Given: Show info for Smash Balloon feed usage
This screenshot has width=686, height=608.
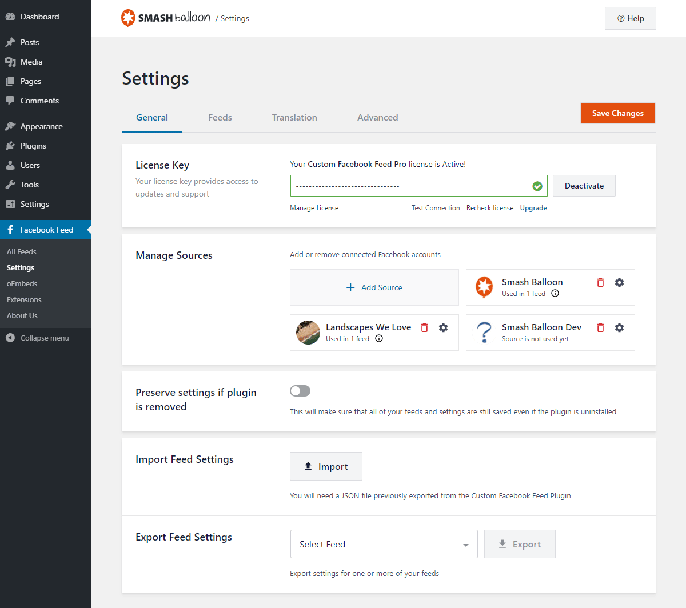Looking at the screenshot, I should pyautogui.click(x=555, y=294).
